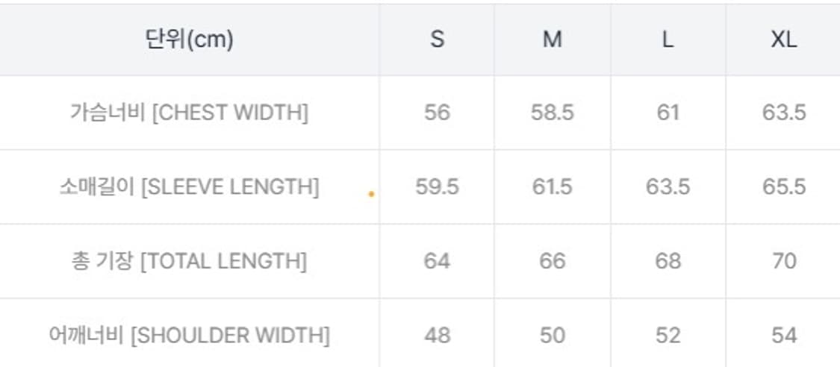Click the 가슴너비 [CHEST WIDTH] row label

tap(189, 113)
